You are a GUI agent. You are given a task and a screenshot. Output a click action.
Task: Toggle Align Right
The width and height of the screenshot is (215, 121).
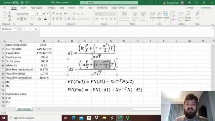60,19
